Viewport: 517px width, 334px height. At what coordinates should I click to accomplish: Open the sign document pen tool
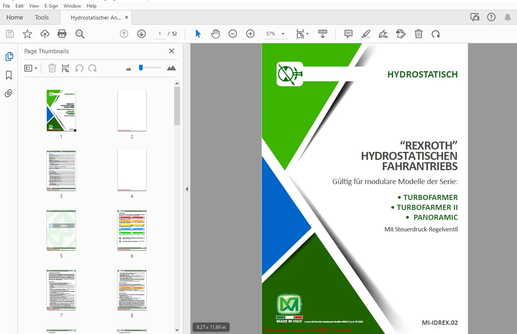tap(383, 34)
